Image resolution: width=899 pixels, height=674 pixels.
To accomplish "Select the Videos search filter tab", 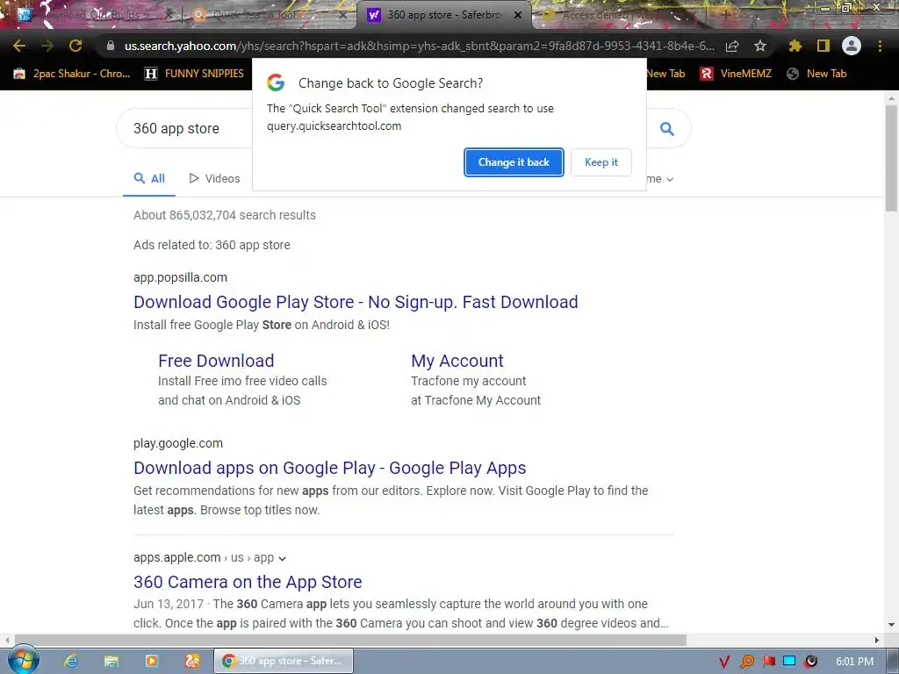I will pyautogui.click(x=214, y=178).
